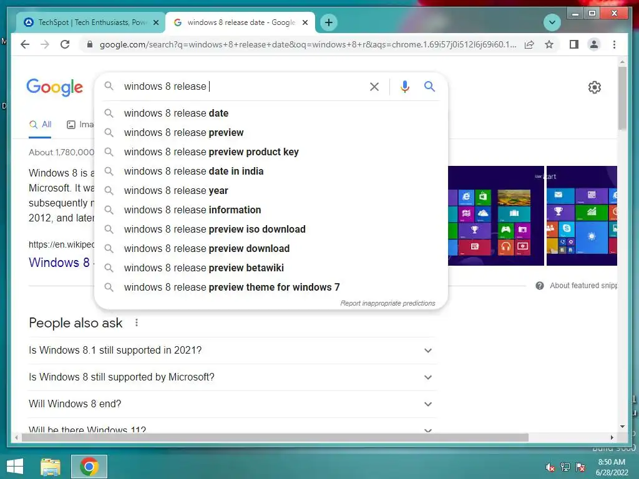Viewport: 639px width, 479px height.
Task: Clear the search box with the X
Action: (374, 86)
